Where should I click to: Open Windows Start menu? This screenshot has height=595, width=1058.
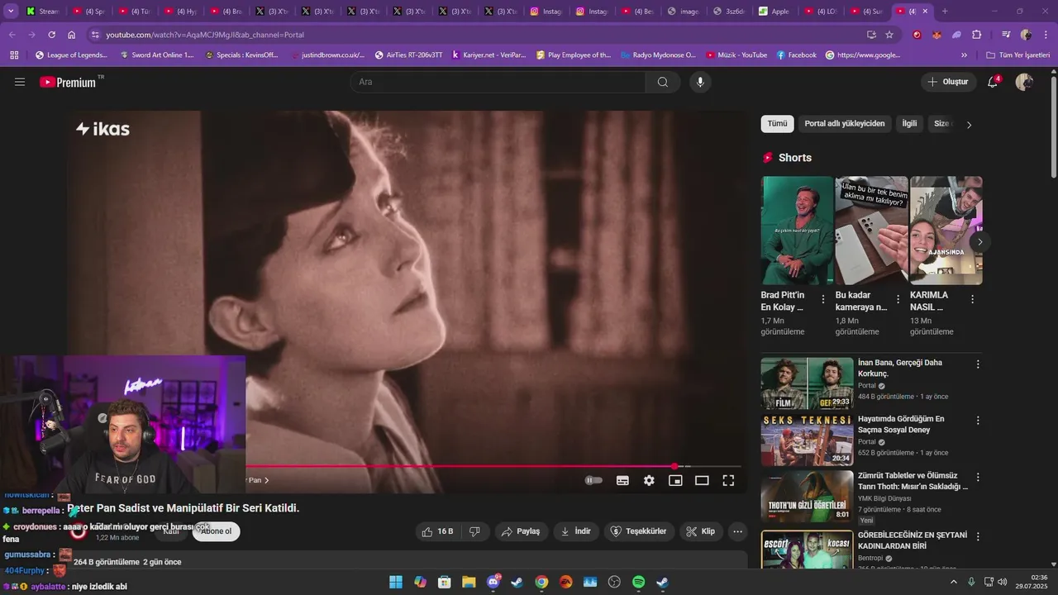point(396,582)
